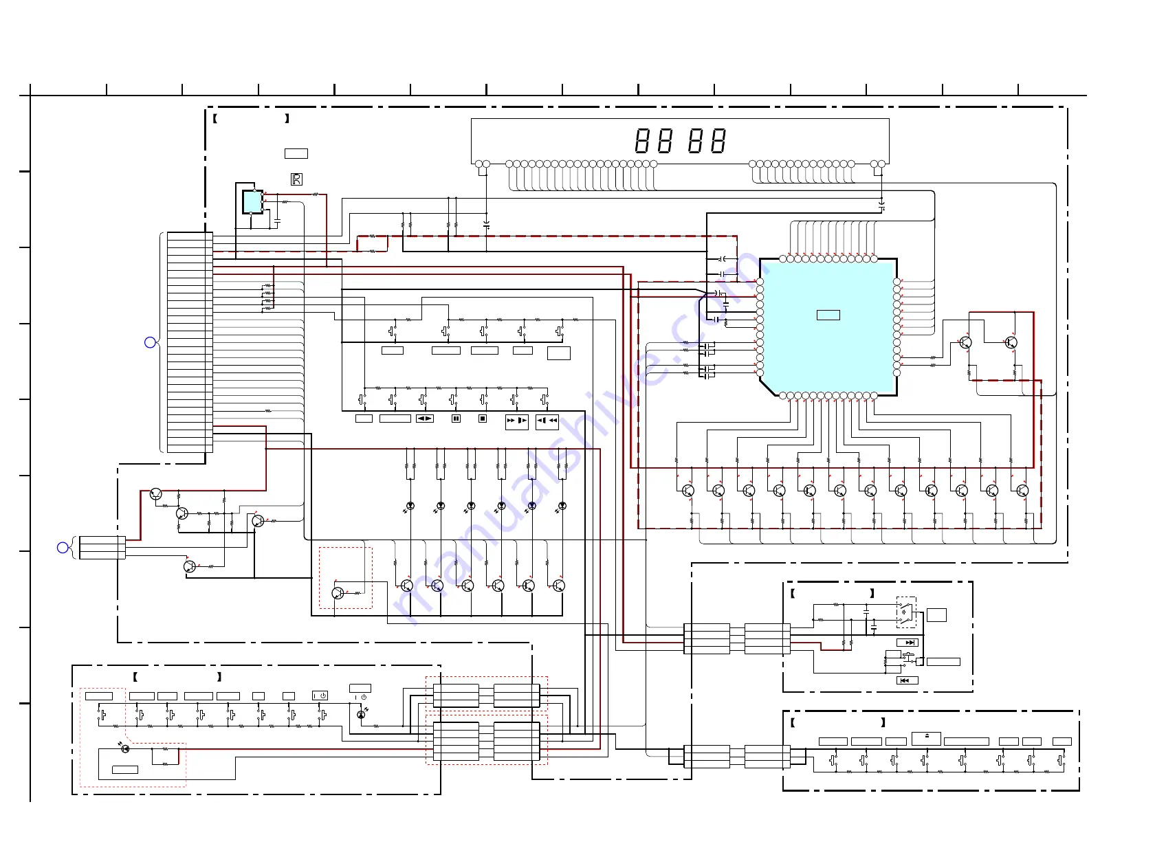
Task: Select the capacitor under the display's left pins
Action: coord(487,225)
